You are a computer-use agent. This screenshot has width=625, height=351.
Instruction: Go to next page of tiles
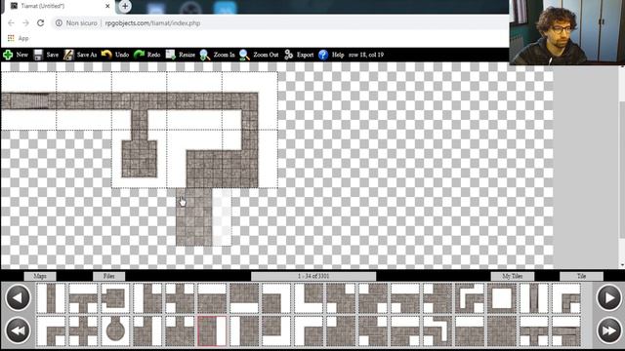(608, 297)
